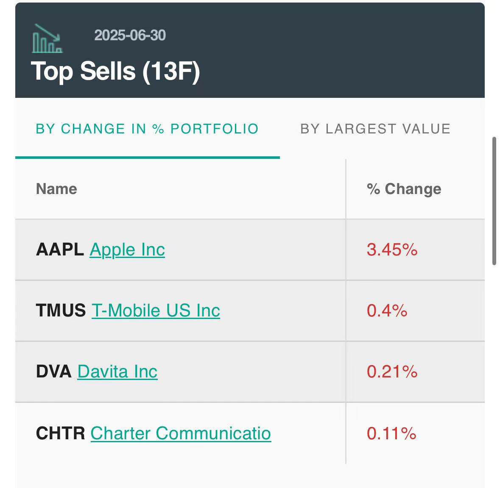Select the CHTR ticker symbol
The image size is (500, 488).
pos(61,433)
